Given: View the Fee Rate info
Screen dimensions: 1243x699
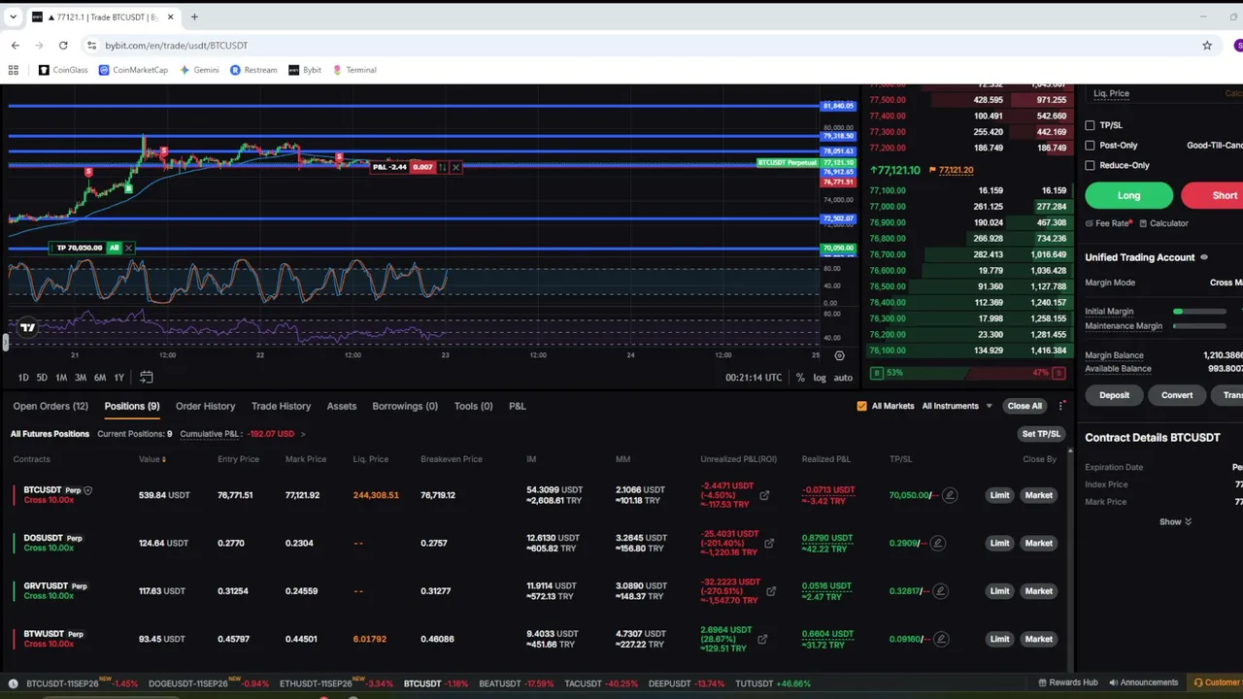Looking at the screenshot, I should (1109, 223).
